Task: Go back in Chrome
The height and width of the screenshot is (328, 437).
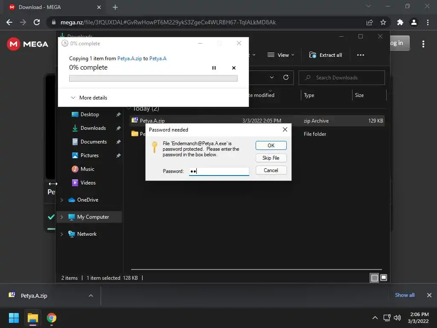Action: (x=9, y=22)
